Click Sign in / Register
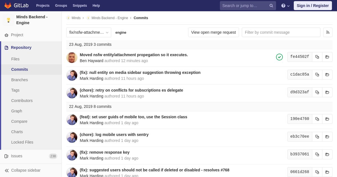337x177 pixels. coord(313,6)
